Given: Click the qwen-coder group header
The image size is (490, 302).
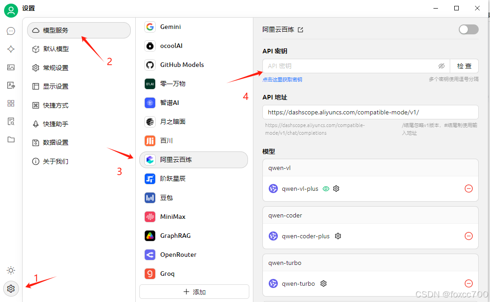Looking at the screenshot, I should point(370,215).
